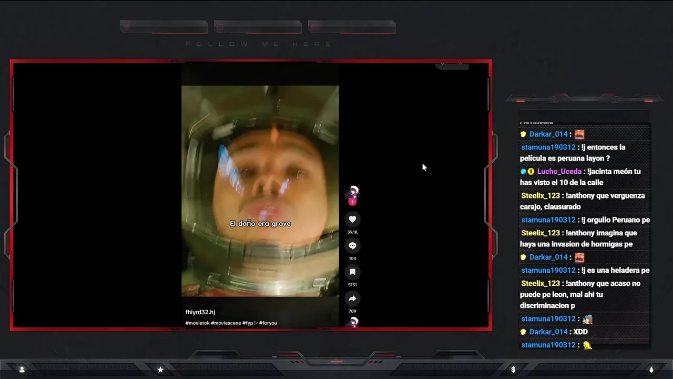Click the emote in Darkar_014's first chat message
The image size is (673, 379).
tap(579, 134)
